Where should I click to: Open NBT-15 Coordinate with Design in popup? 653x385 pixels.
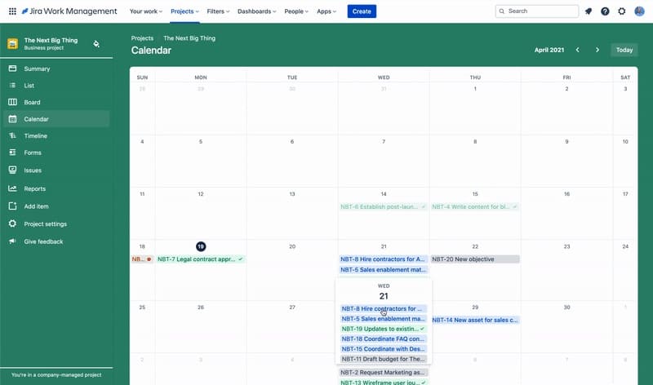384,349
